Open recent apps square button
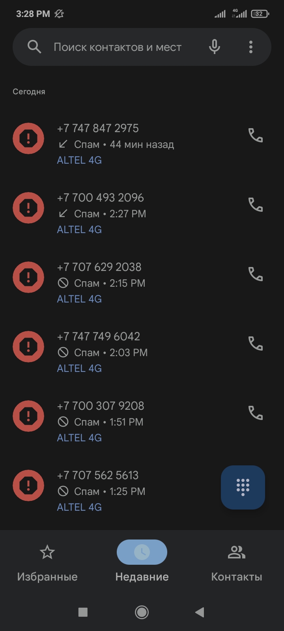Viewport: 284px width, 631px height. [83, 612]
